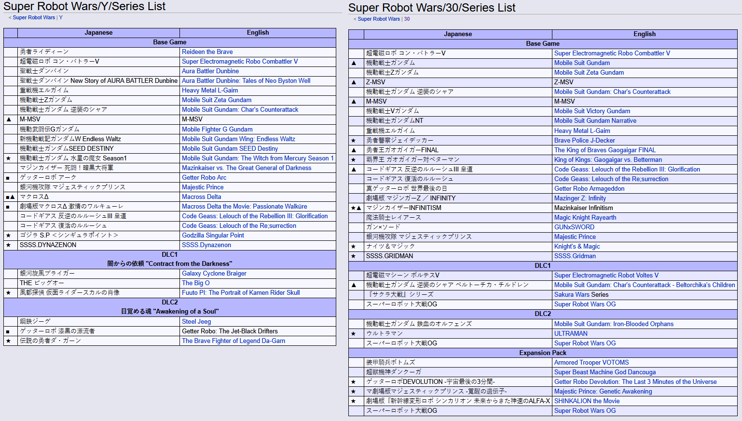Click Mobile Suit Gundam Wing: Endless Waltz

(238, 139)
